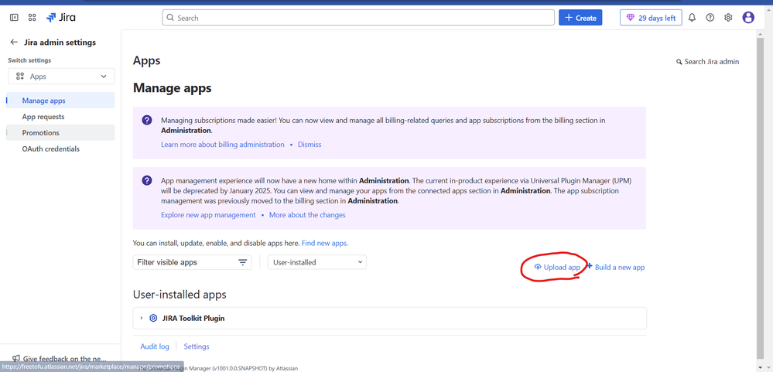Click the feedback megaphone icon

pyautogui.click(x=16, y=359)
